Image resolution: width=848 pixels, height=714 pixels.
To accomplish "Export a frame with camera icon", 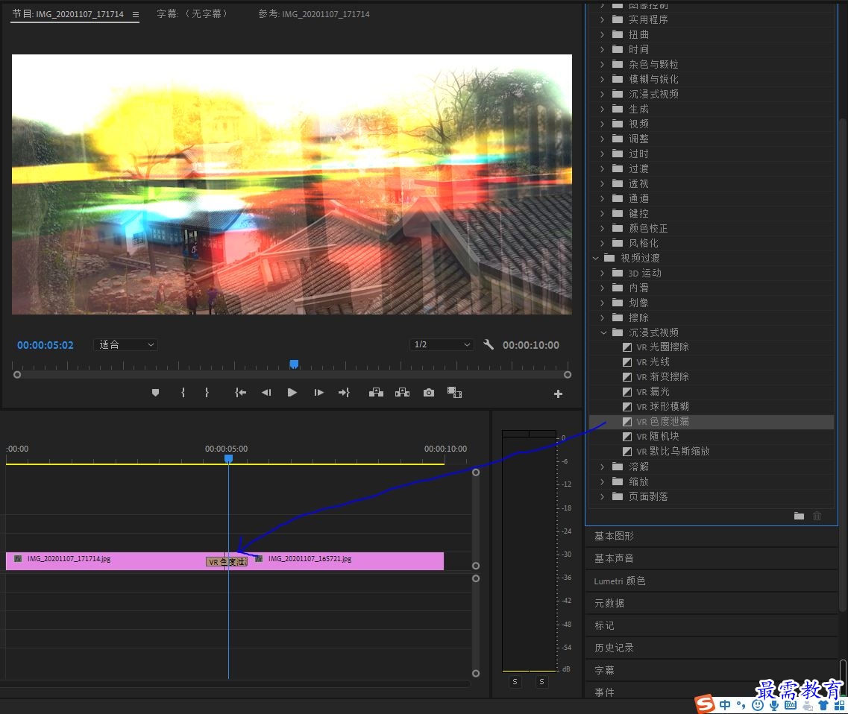I will coord(428,393).
